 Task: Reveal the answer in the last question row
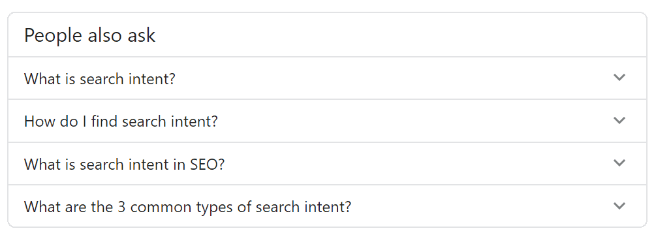[327, 206]
